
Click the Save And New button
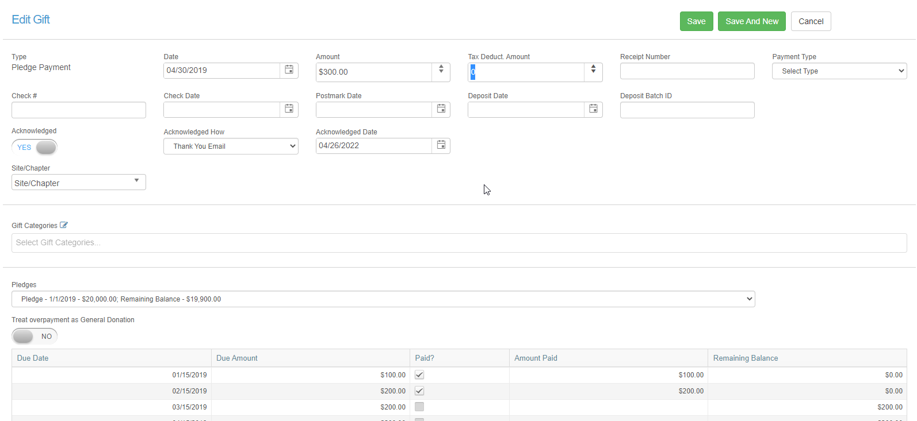click(752, 21)
